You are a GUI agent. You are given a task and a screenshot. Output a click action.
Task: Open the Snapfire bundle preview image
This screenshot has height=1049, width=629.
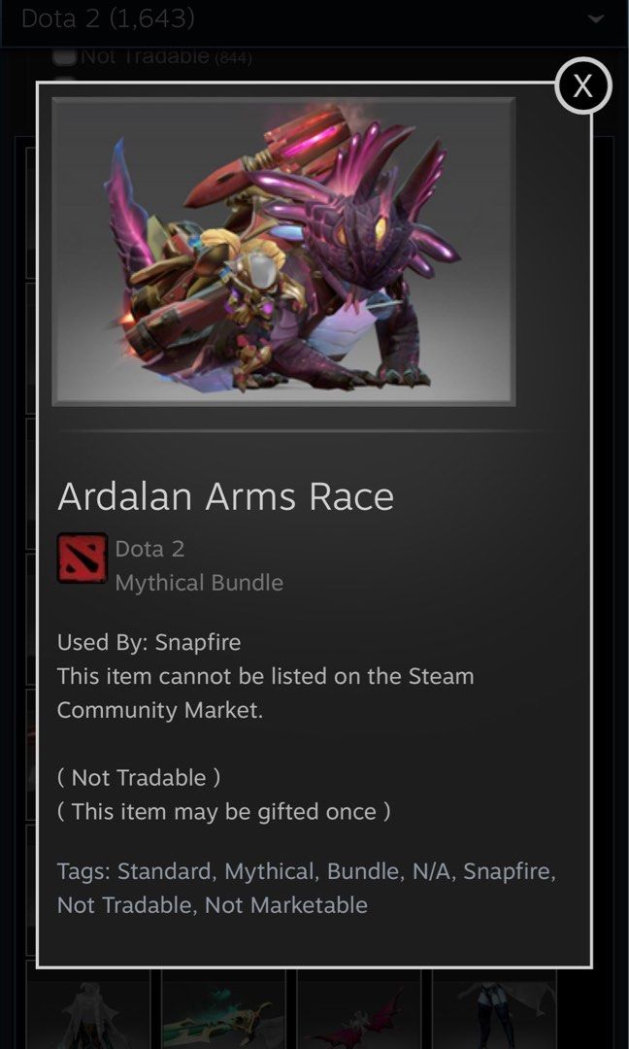pos(283,252)
